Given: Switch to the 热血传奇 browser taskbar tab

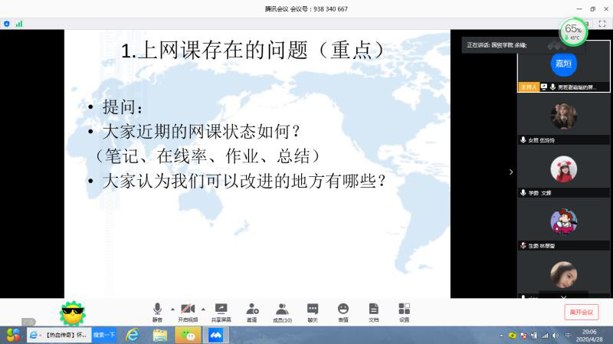Looking at the screenshot, I should tap(59, 335).
